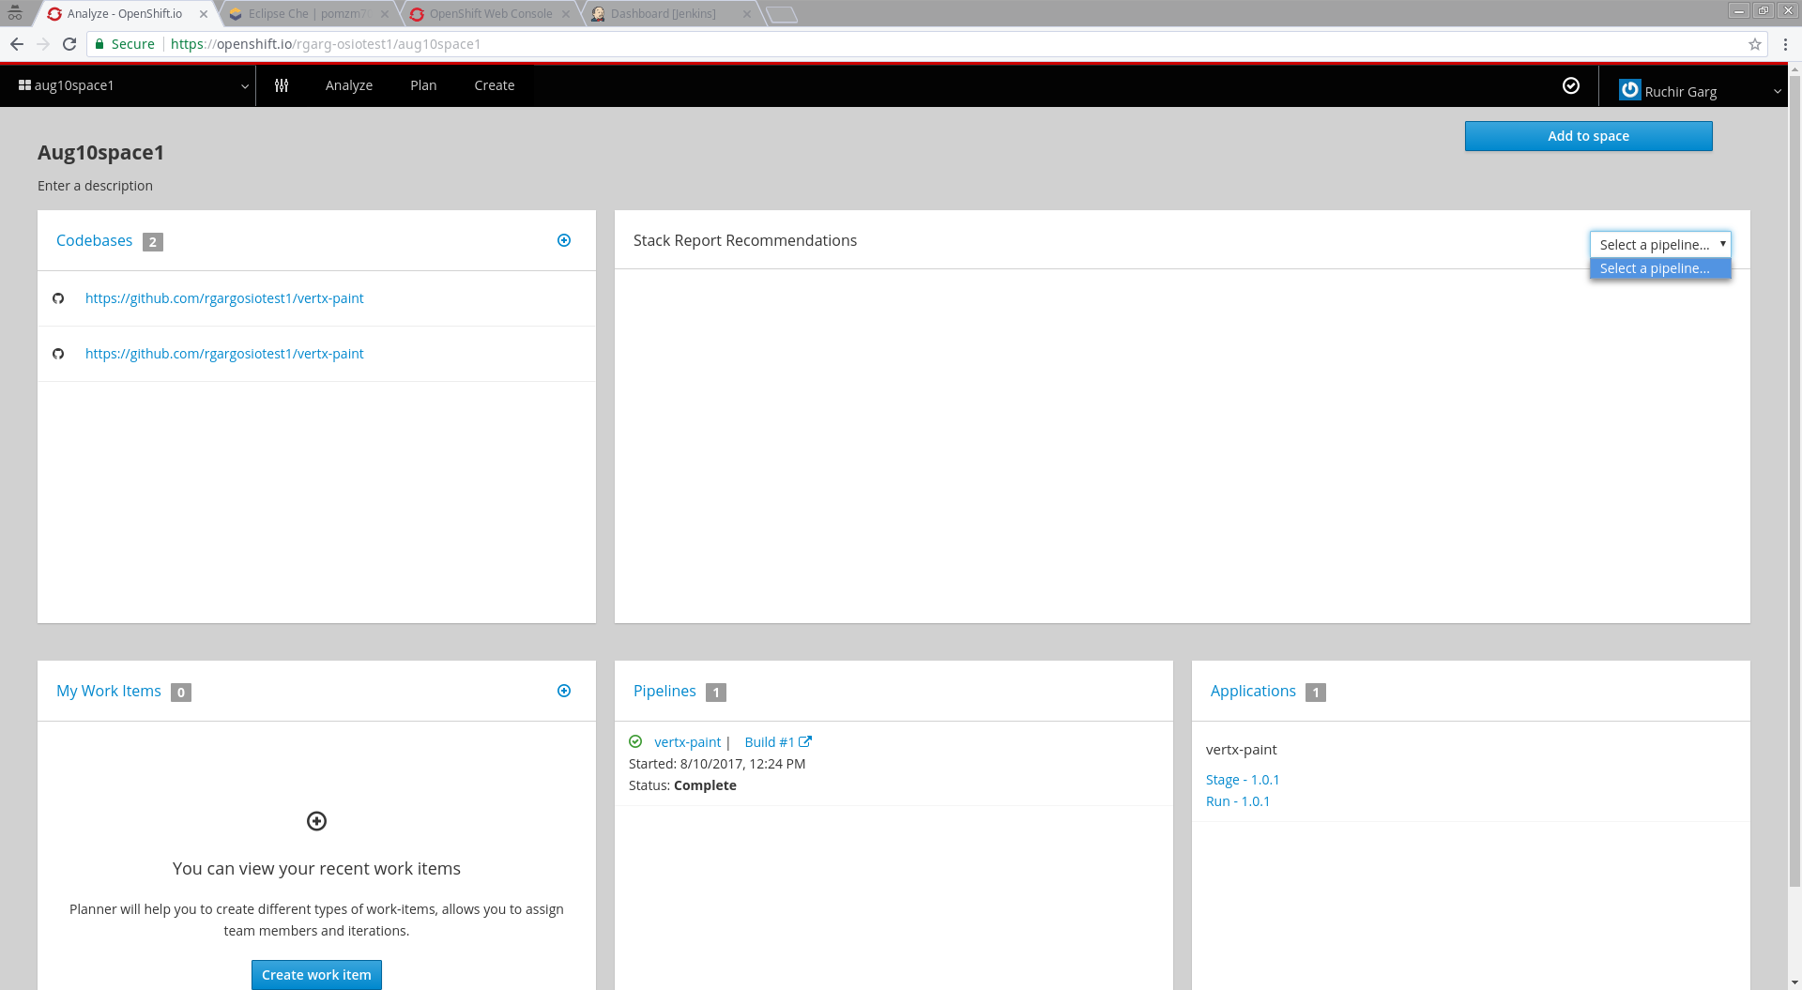Click green success icon next to vertx-paint pipeline
The image size is (1802, 990).
coord(636,741)
